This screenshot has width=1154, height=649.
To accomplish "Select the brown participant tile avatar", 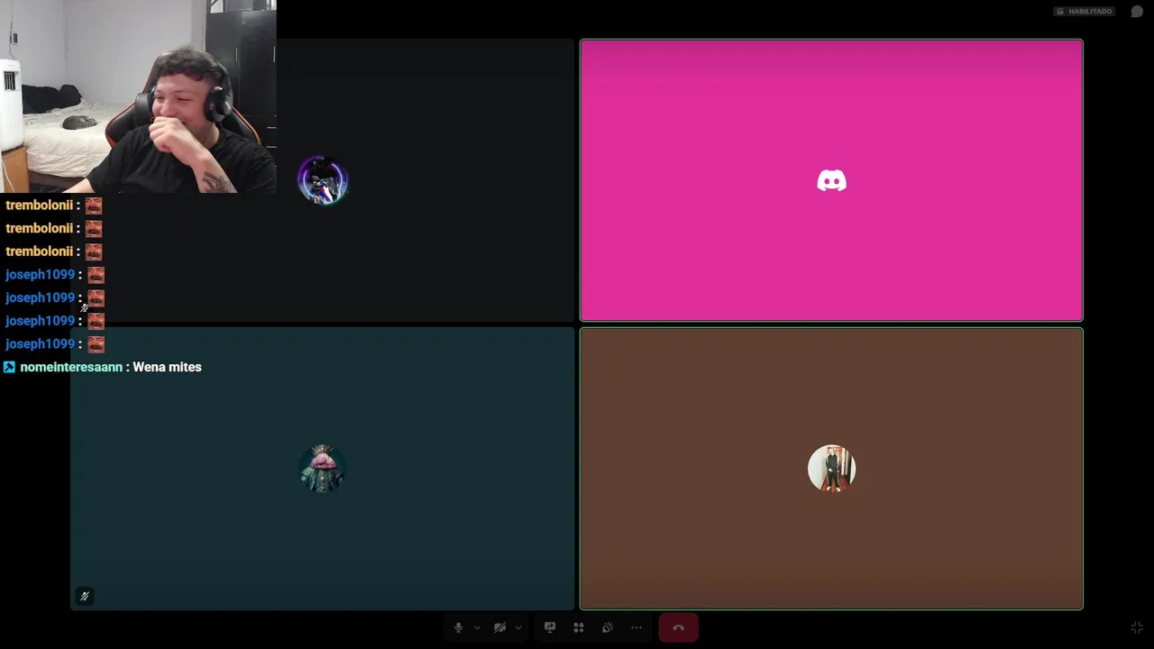I will coord(831,469).
